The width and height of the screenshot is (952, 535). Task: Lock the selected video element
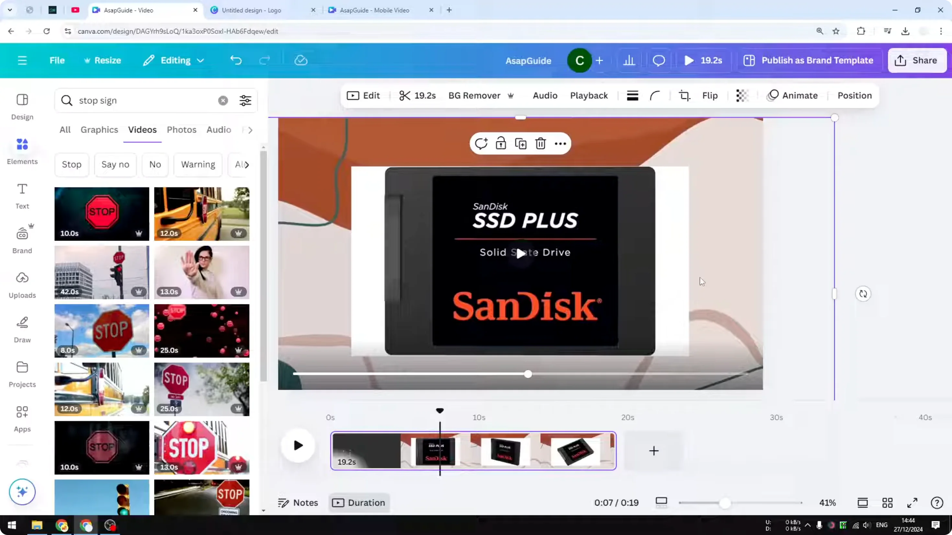(x=501, y=144)
